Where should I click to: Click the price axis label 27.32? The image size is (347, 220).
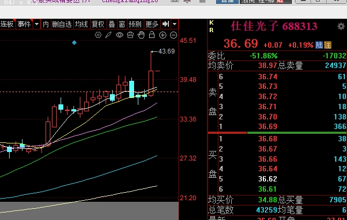pyautogui.click(x=188, y=158)
